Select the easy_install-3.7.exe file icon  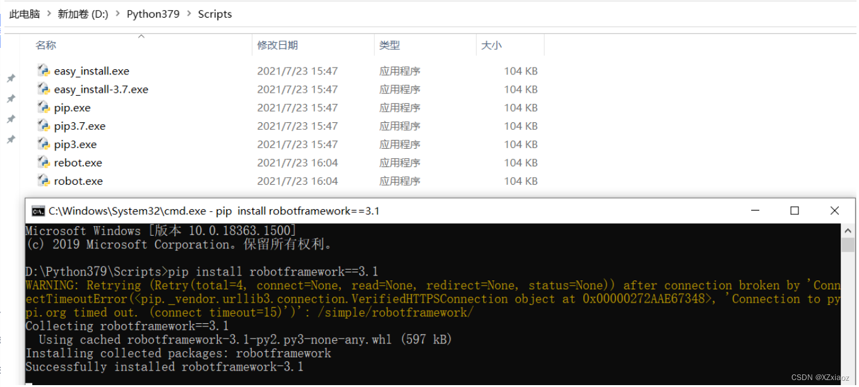44,89
